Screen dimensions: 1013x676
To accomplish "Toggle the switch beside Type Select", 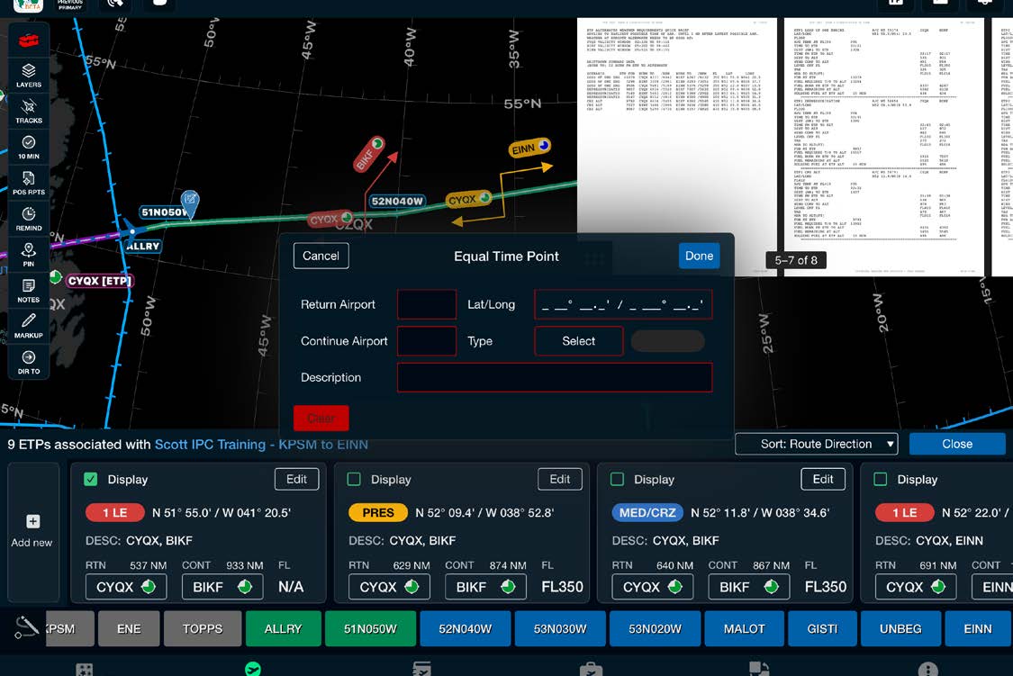I will pyautogui.click(x=667, y=341).
